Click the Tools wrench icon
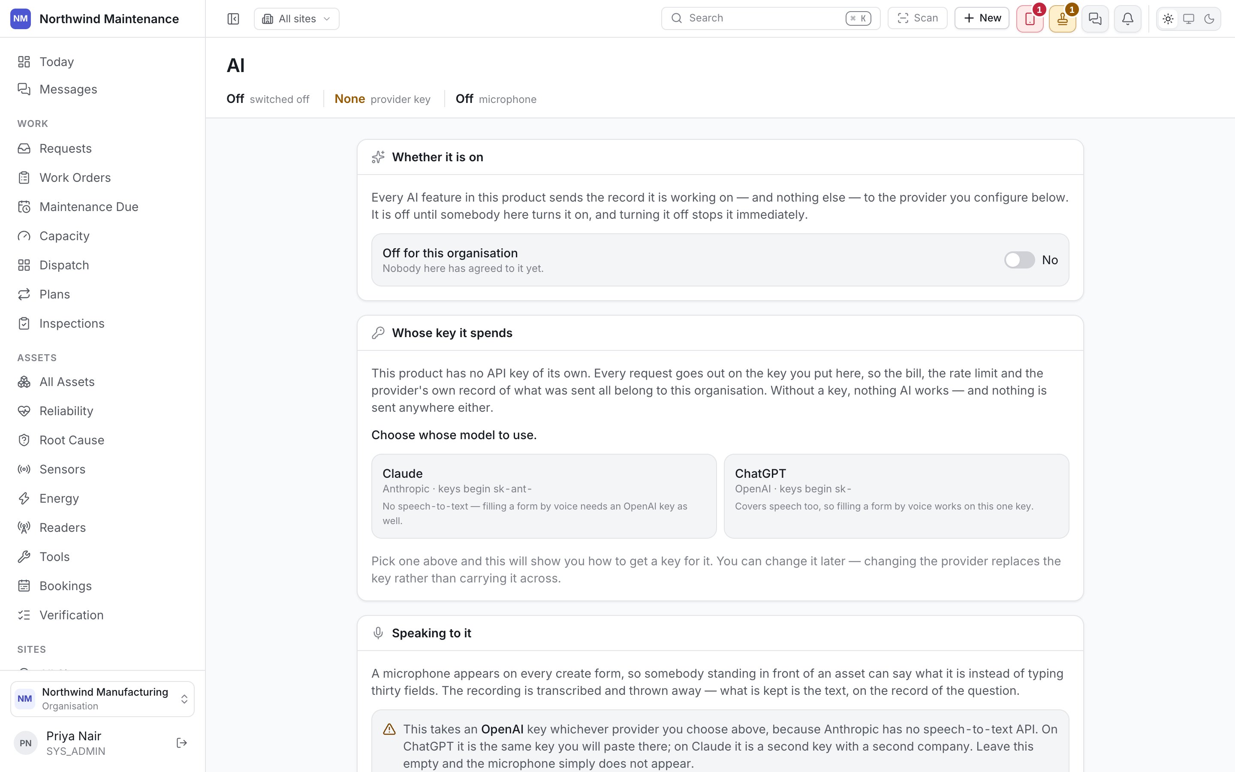The image size is (1235, 772). point(24,557)
